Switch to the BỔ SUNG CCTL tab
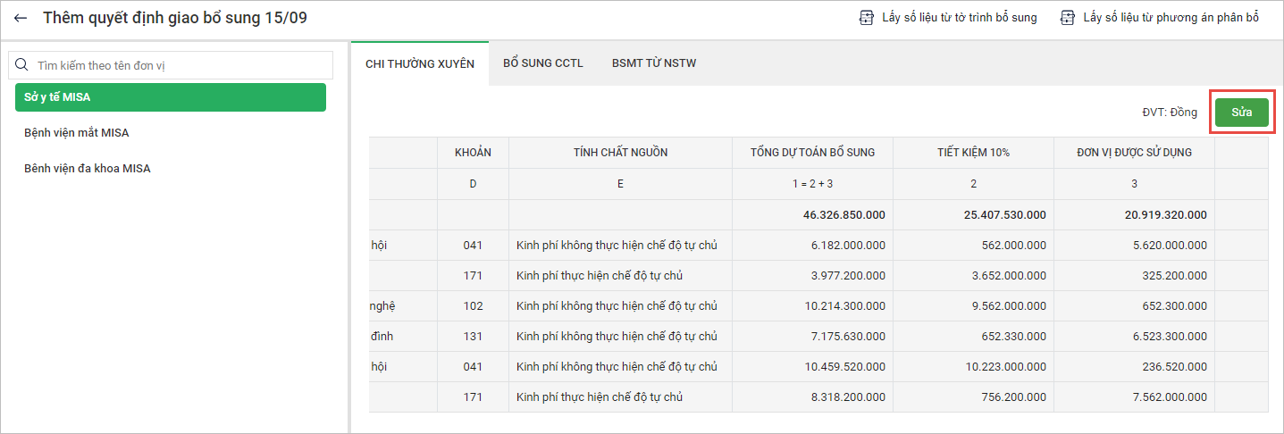 click(543, 63)
